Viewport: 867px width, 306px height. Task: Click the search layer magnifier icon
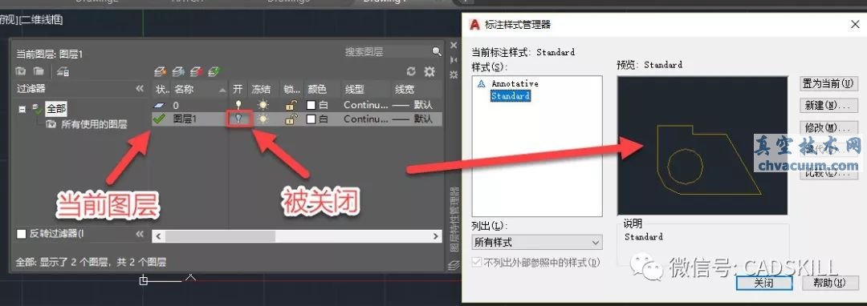click(x=437, y=51)
